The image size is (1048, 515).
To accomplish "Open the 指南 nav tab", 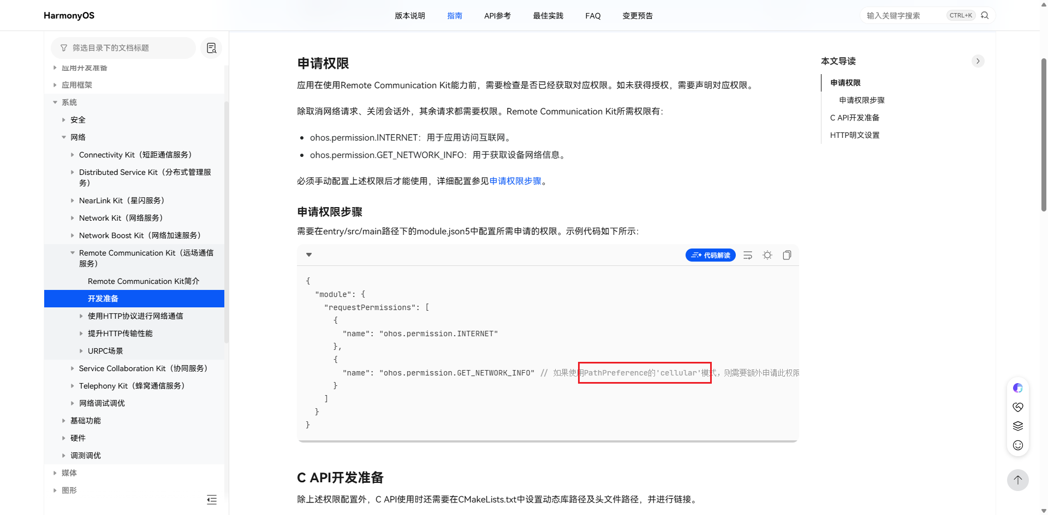I will pyautogui.click(x=455, y=16).
